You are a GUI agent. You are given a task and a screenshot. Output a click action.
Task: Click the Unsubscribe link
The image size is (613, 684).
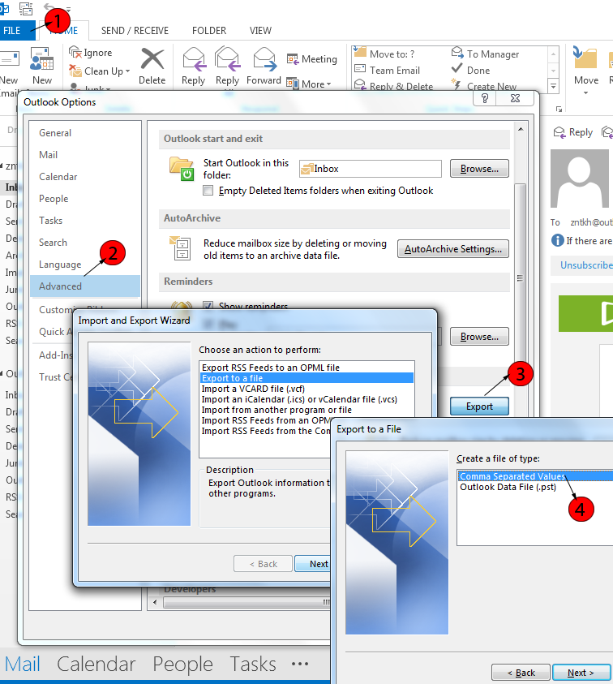[x=586, y=265]
